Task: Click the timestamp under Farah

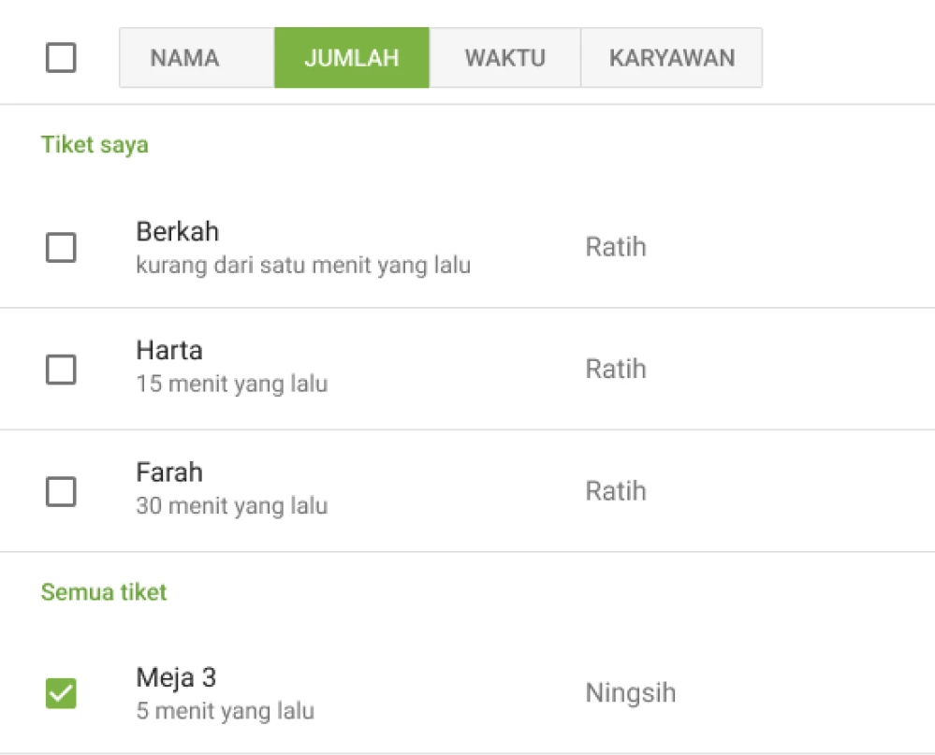Action: 232,505
